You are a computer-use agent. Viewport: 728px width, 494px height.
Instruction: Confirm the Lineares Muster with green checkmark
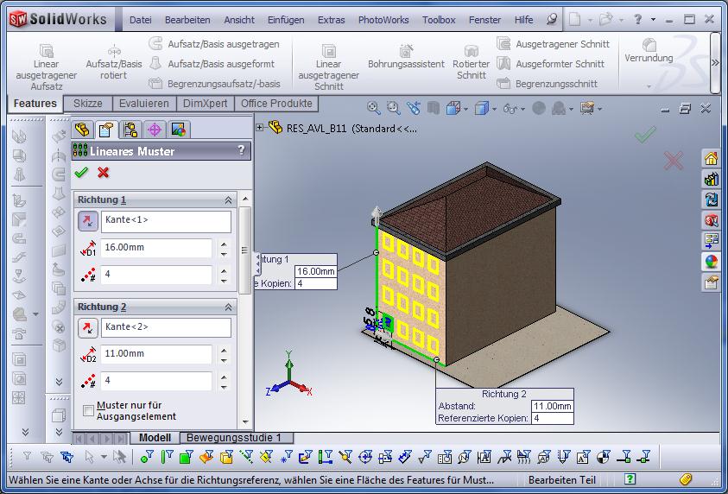click(x=82, y=173)
